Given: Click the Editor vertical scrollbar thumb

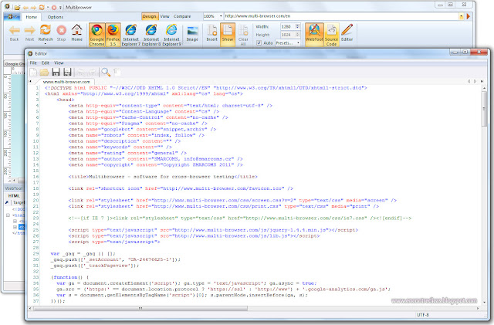Looking at the screenshot, I should [x=484, y=108].
